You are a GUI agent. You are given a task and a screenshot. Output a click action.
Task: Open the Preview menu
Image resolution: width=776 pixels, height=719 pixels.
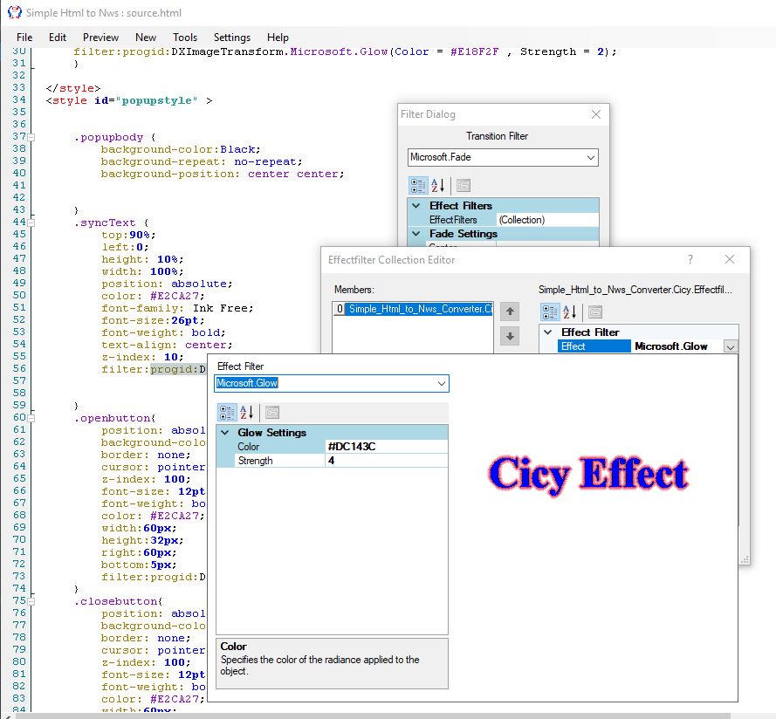[100, 38]
